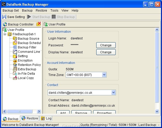
Task: Open the Contact email dropdown arrow
Action: tap(113, 92)
